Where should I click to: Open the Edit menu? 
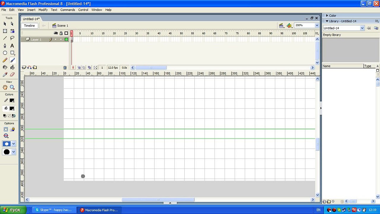(x=12, y=10)
